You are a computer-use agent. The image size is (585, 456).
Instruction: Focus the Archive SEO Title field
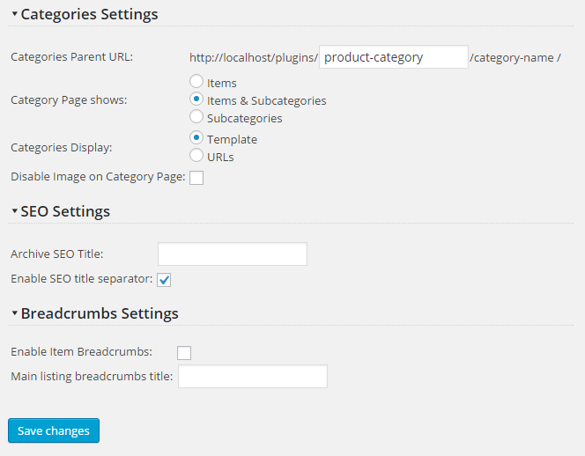pyautogui.click(x=233, y=254)
